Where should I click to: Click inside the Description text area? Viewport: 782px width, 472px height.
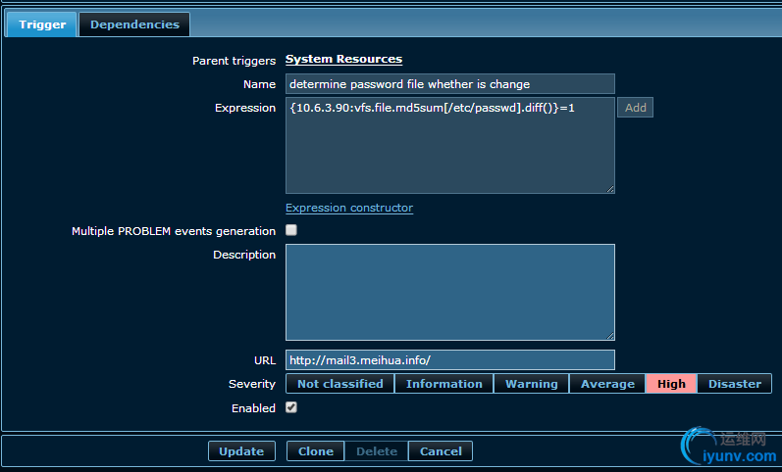click(449, 292)
